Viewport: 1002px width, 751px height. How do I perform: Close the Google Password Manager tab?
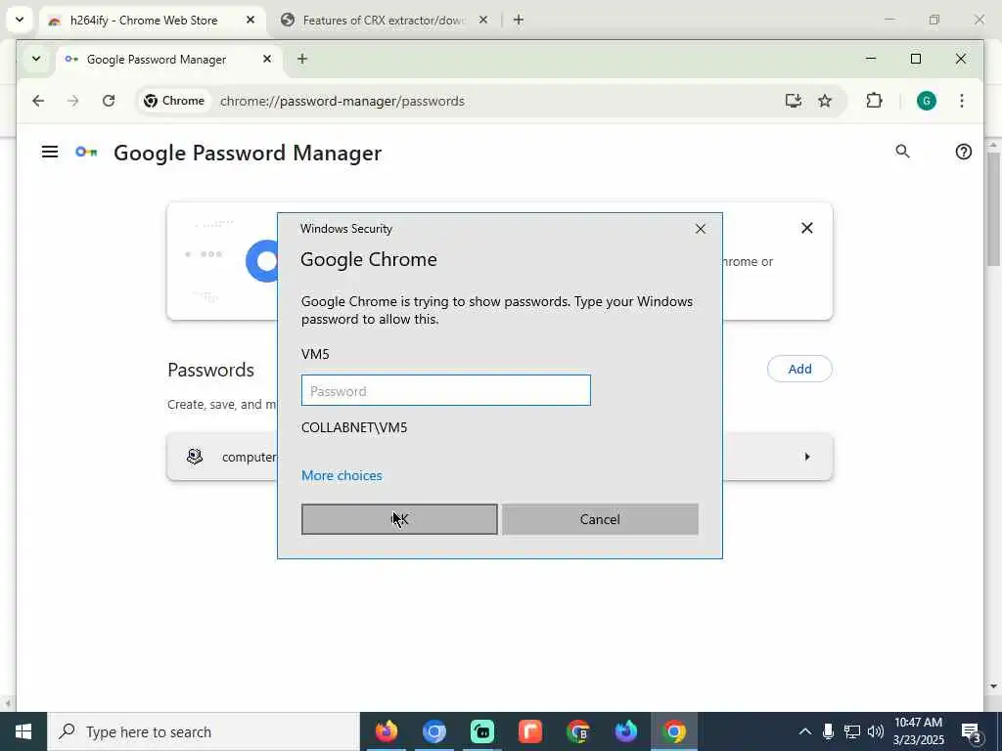[x=267, y=59]
